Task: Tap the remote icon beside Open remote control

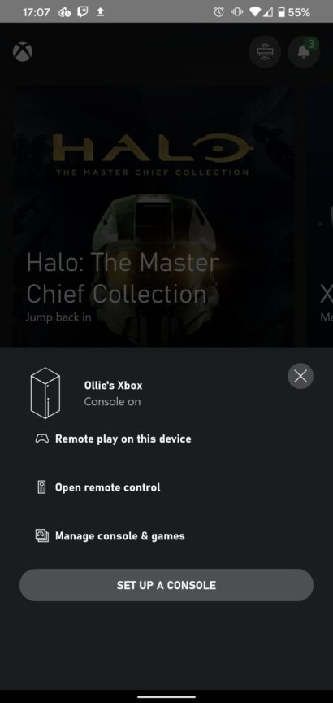Action: 41,487
